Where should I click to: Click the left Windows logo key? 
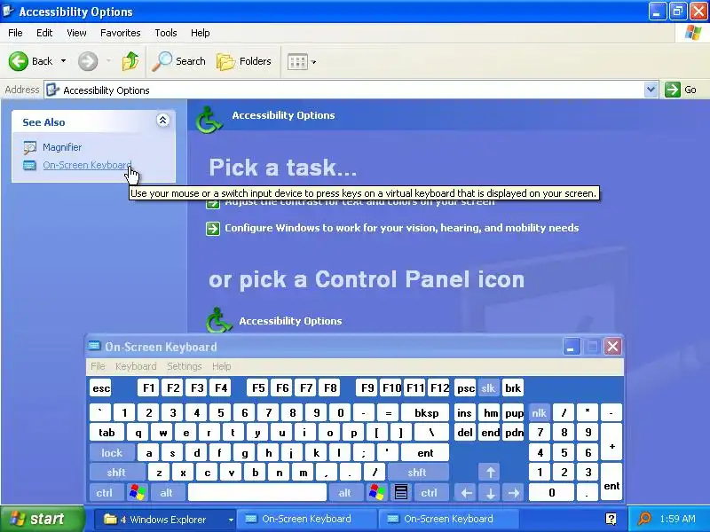tap(138, 492)
